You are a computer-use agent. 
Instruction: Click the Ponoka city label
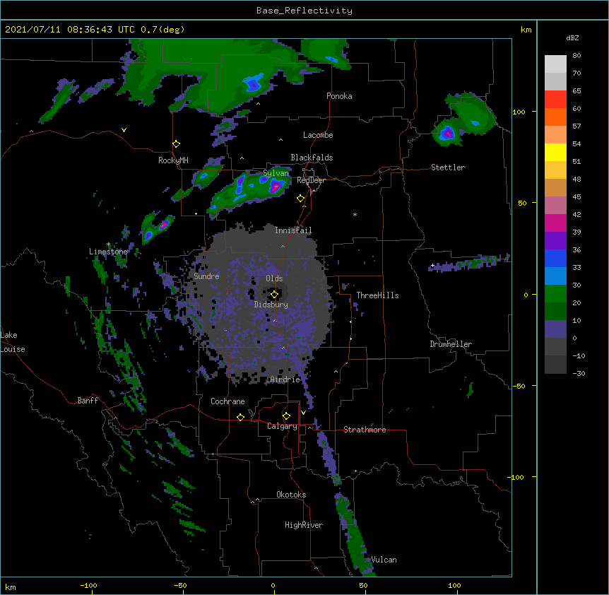tap(339, 96)
